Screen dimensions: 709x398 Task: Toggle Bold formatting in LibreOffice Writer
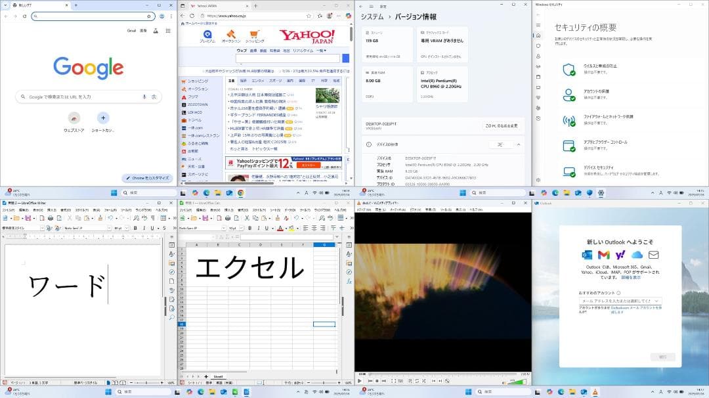135,228
